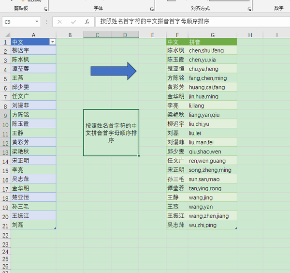This screenshot has width=290, height=273.
Task: Click cell containing 邱少雯 in column A
Action: pos(33,87)
